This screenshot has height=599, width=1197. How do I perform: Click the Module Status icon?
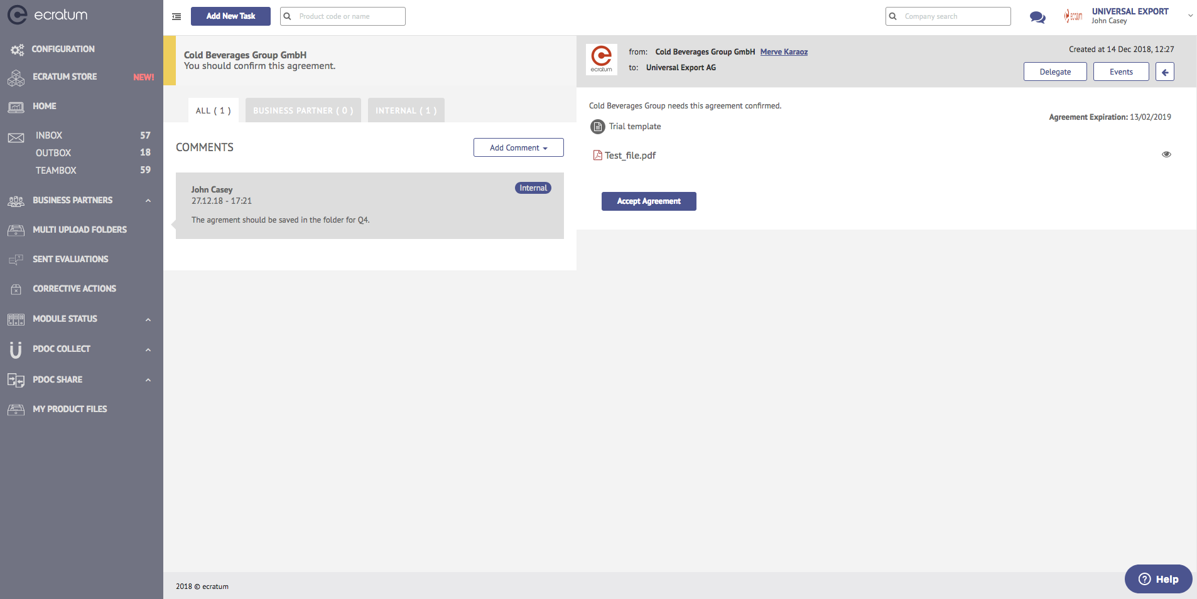coord(16,319)
